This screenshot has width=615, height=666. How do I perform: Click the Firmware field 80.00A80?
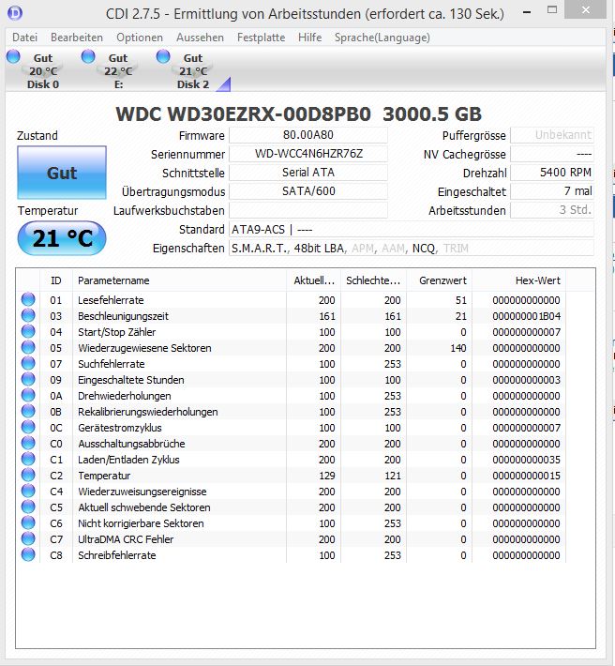point(308,135)
